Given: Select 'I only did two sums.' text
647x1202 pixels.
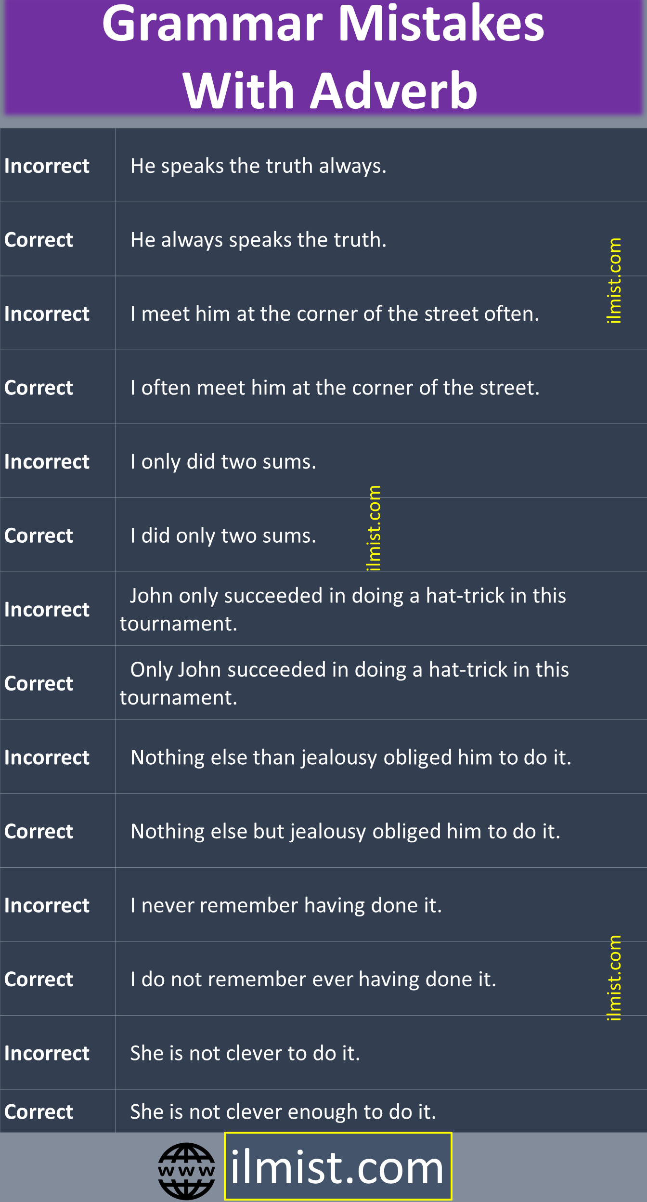Looking at the screenshot, I should point(223,462).
